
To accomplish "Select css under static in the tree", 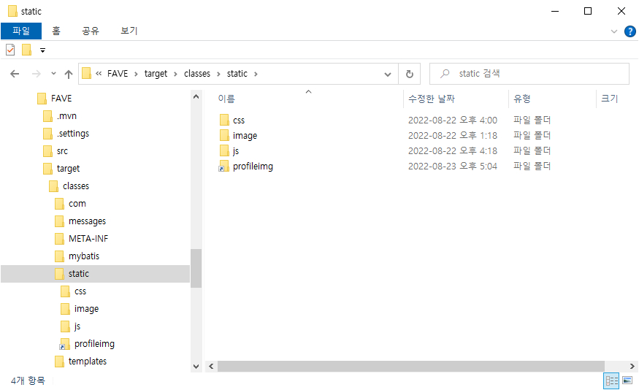I will tap(80, 291).
